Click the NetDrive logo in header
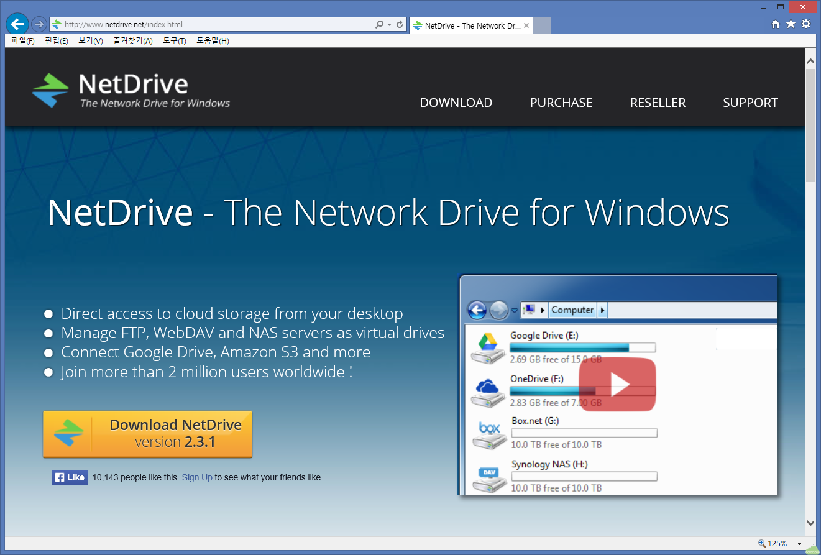The width and height of the screenshot is (821, 555). tap(131, 91)
